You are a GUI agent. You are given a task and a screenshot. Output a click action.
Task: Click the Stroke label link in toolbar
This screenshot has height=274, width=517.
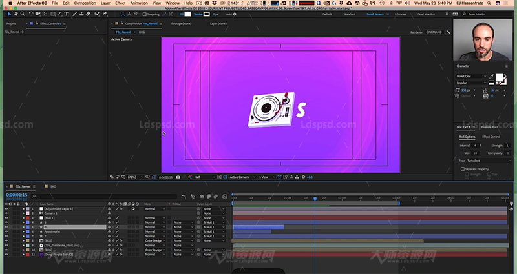coord(198,14)
